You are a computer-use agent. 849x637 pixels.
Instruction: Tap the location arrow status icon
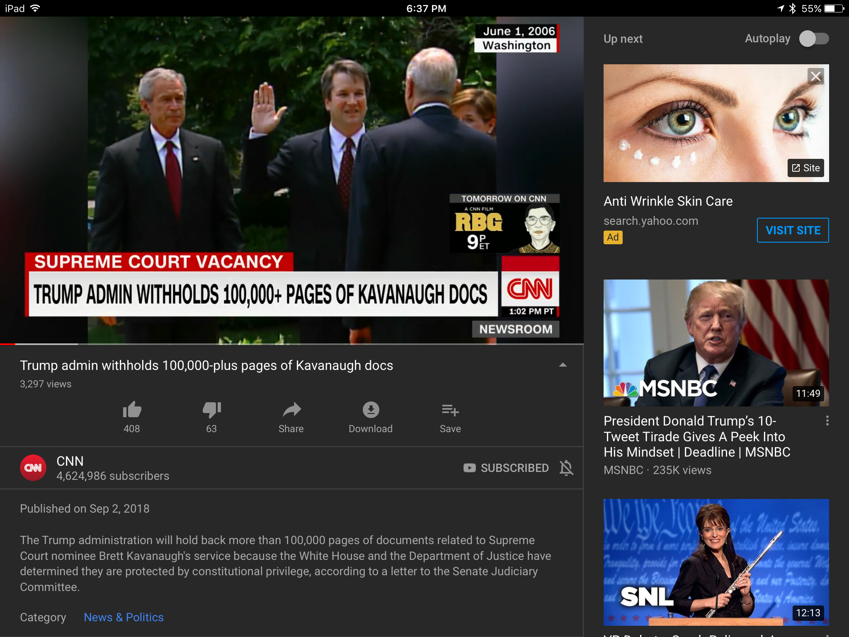click(781, 8)
